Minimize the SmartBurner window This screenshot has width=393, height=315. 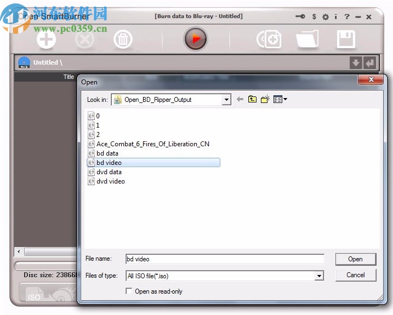358,17
